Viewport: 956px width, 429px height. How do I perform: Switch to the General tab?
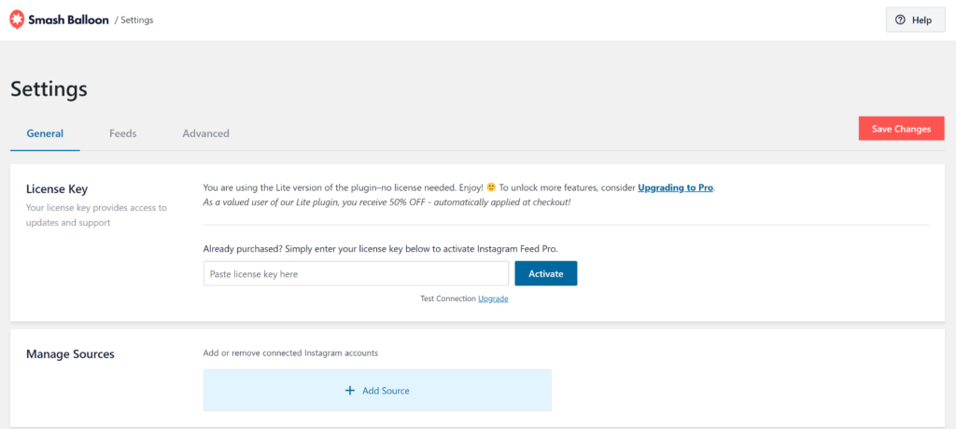[45, 133]
